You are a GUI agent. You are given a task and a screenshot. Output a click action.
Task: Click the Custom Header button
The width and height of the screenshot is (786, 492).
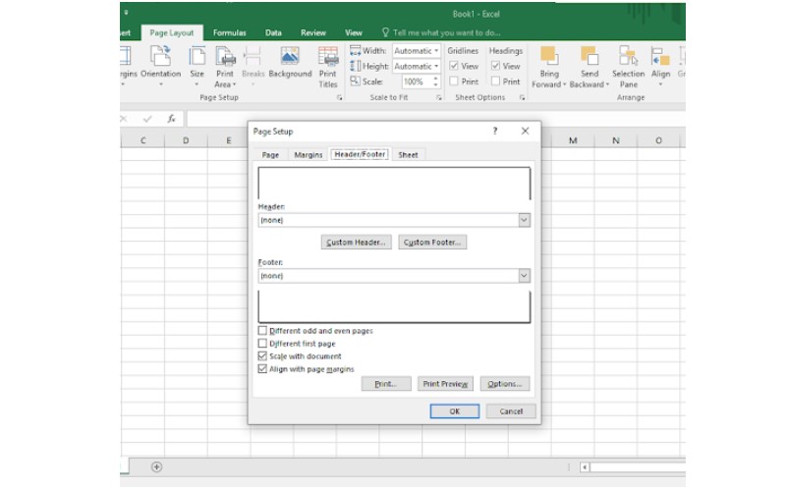[x=356, y=242]
